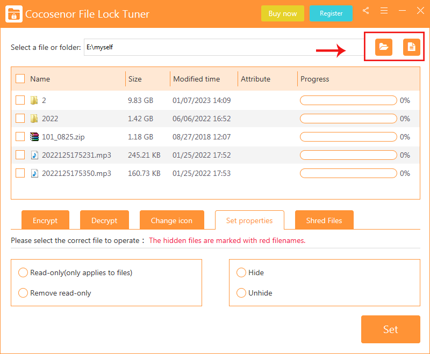Click the date "06/06/2022 16:52"
Viewport: 430px width, 354px height.
(202, 119)
